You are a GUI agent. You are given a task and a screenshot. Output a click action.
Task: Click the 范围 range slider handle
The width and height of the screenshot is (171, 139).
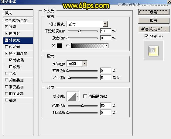tap(83, 106)
